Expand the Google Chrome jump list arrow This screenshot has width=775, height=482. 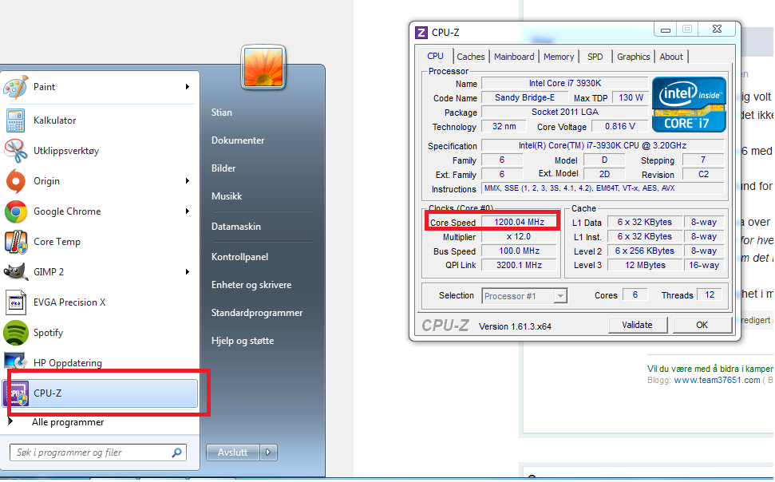(x=188, y=211)
